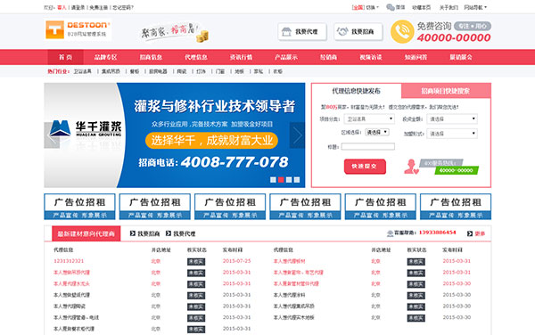Click the pink person-with-heart hotline icon
Screen dimensions: 535x335
tap(411, 167)
